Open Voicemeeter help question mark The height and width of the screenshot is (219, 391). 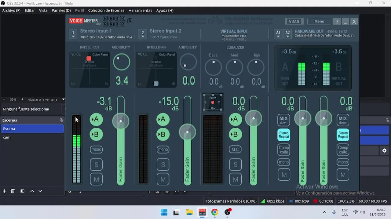pos(337,22)
